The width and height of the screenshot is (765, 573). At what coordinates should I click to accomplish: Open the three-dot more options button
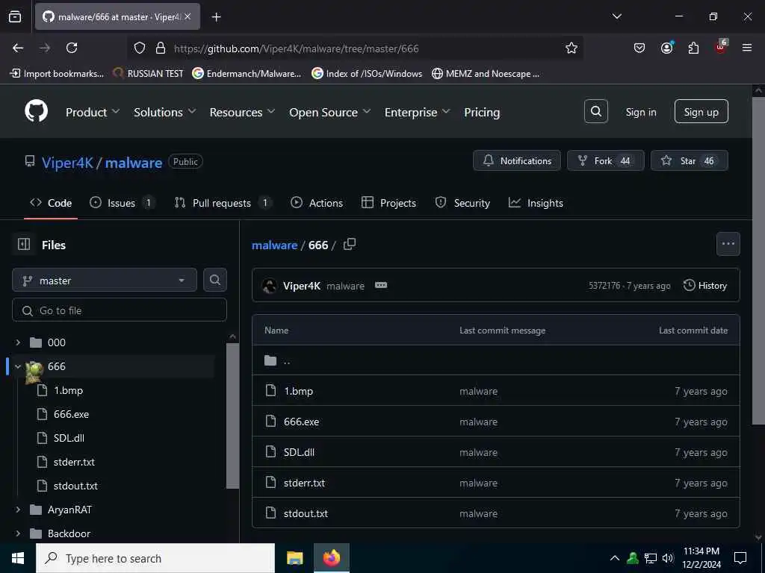coord(728,244)
